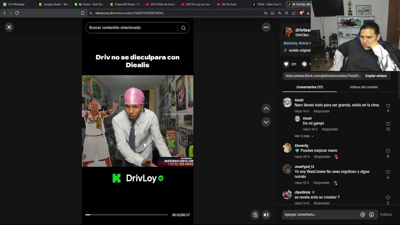Viewport: 400px width, 225px height.
Task: Switch to 'Videos del creador' tab
Action: 364,87
